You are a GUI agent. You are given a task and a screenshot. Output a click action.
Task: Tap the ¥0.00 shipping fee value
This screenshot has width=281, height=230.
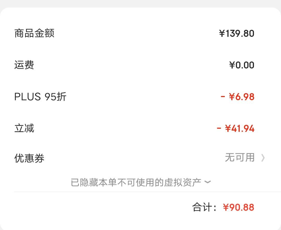click(x=241, y=65)
